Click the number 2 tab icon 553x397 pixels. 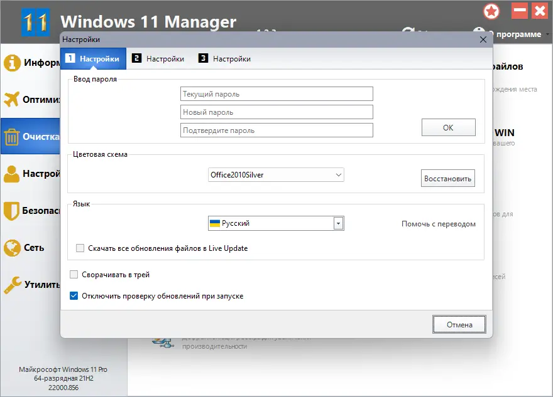click(x=136, y=58)
